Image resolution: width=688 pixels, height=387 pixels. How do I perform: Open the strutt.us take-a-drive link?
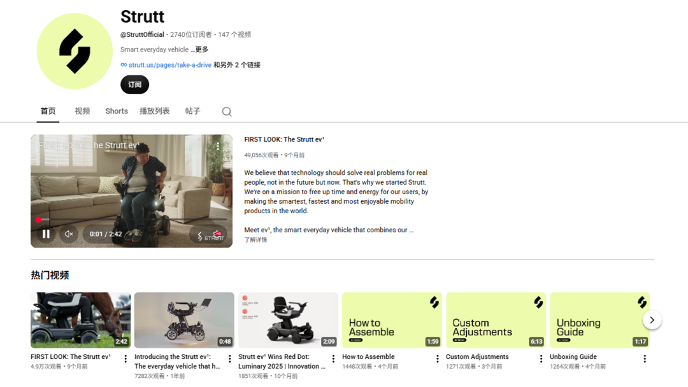tap(170, 65)
